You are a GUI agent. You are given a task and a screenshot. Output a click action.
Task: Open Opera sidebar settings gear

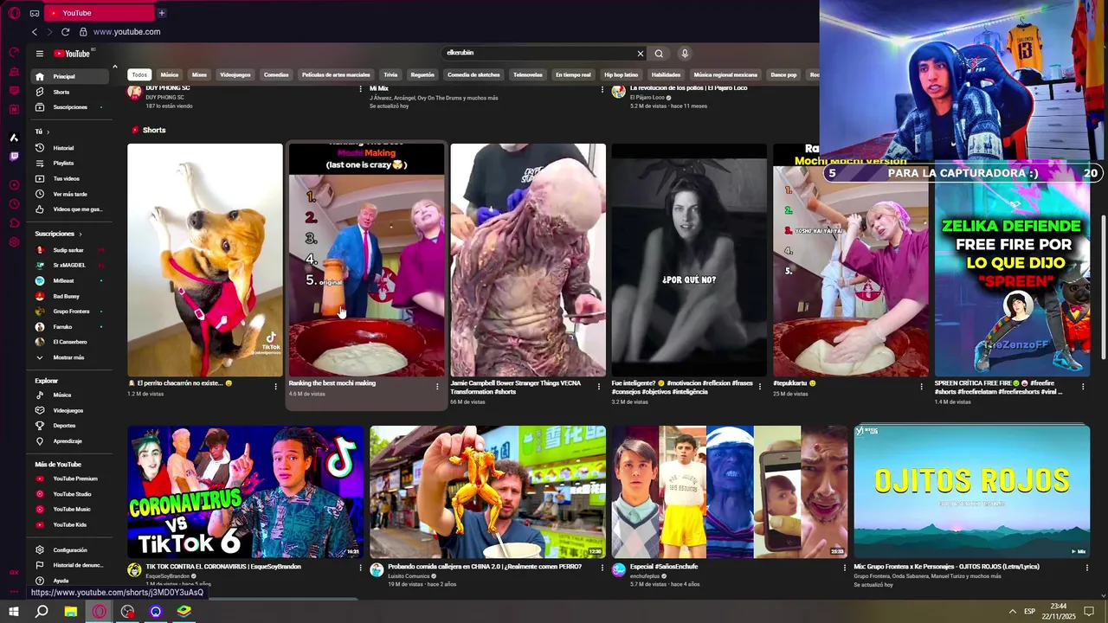point(14,241)
